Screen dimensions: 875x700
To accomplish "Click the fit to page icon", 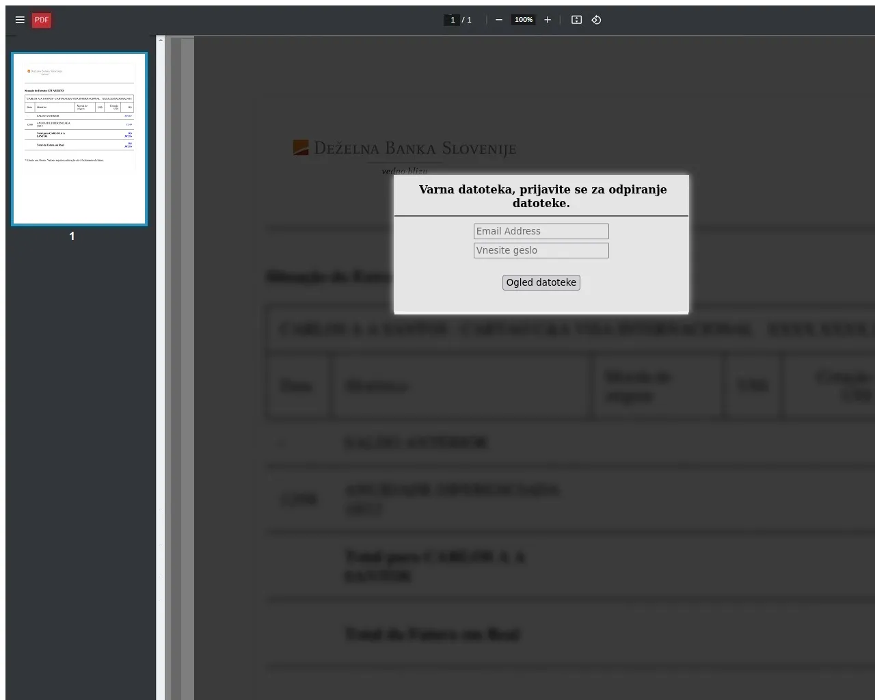I will click(576, 20).
